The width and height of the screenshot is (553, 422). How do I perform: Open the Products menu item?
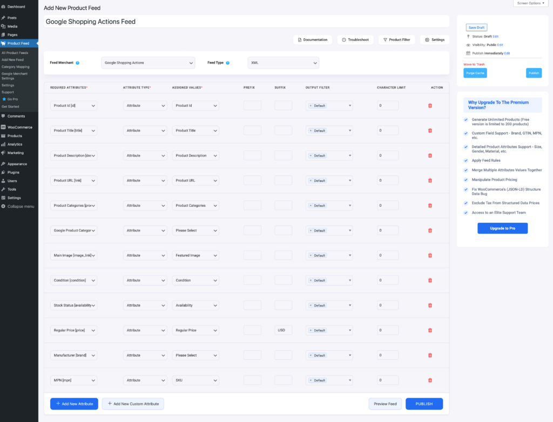[15, 136]
